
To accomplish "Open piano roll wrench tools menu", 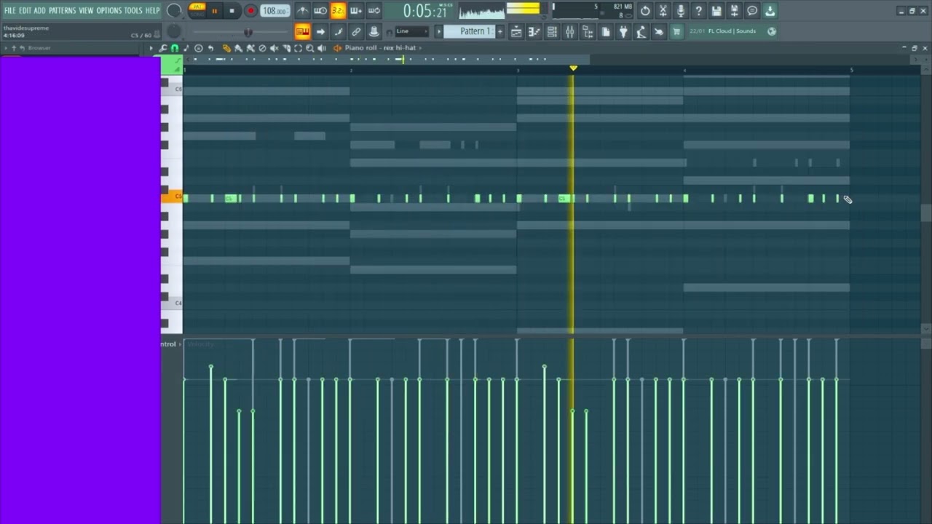I will coord(162,48).
